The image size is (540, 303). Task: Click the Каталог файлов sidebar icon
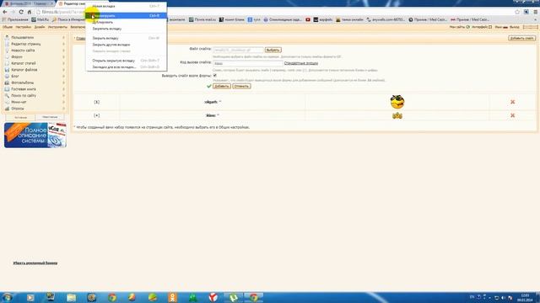[x=7, y=70]
